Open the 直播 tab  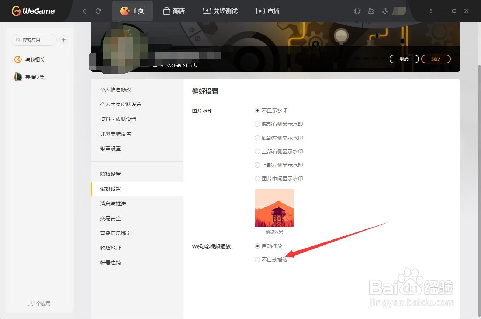[x=267, y=11]
